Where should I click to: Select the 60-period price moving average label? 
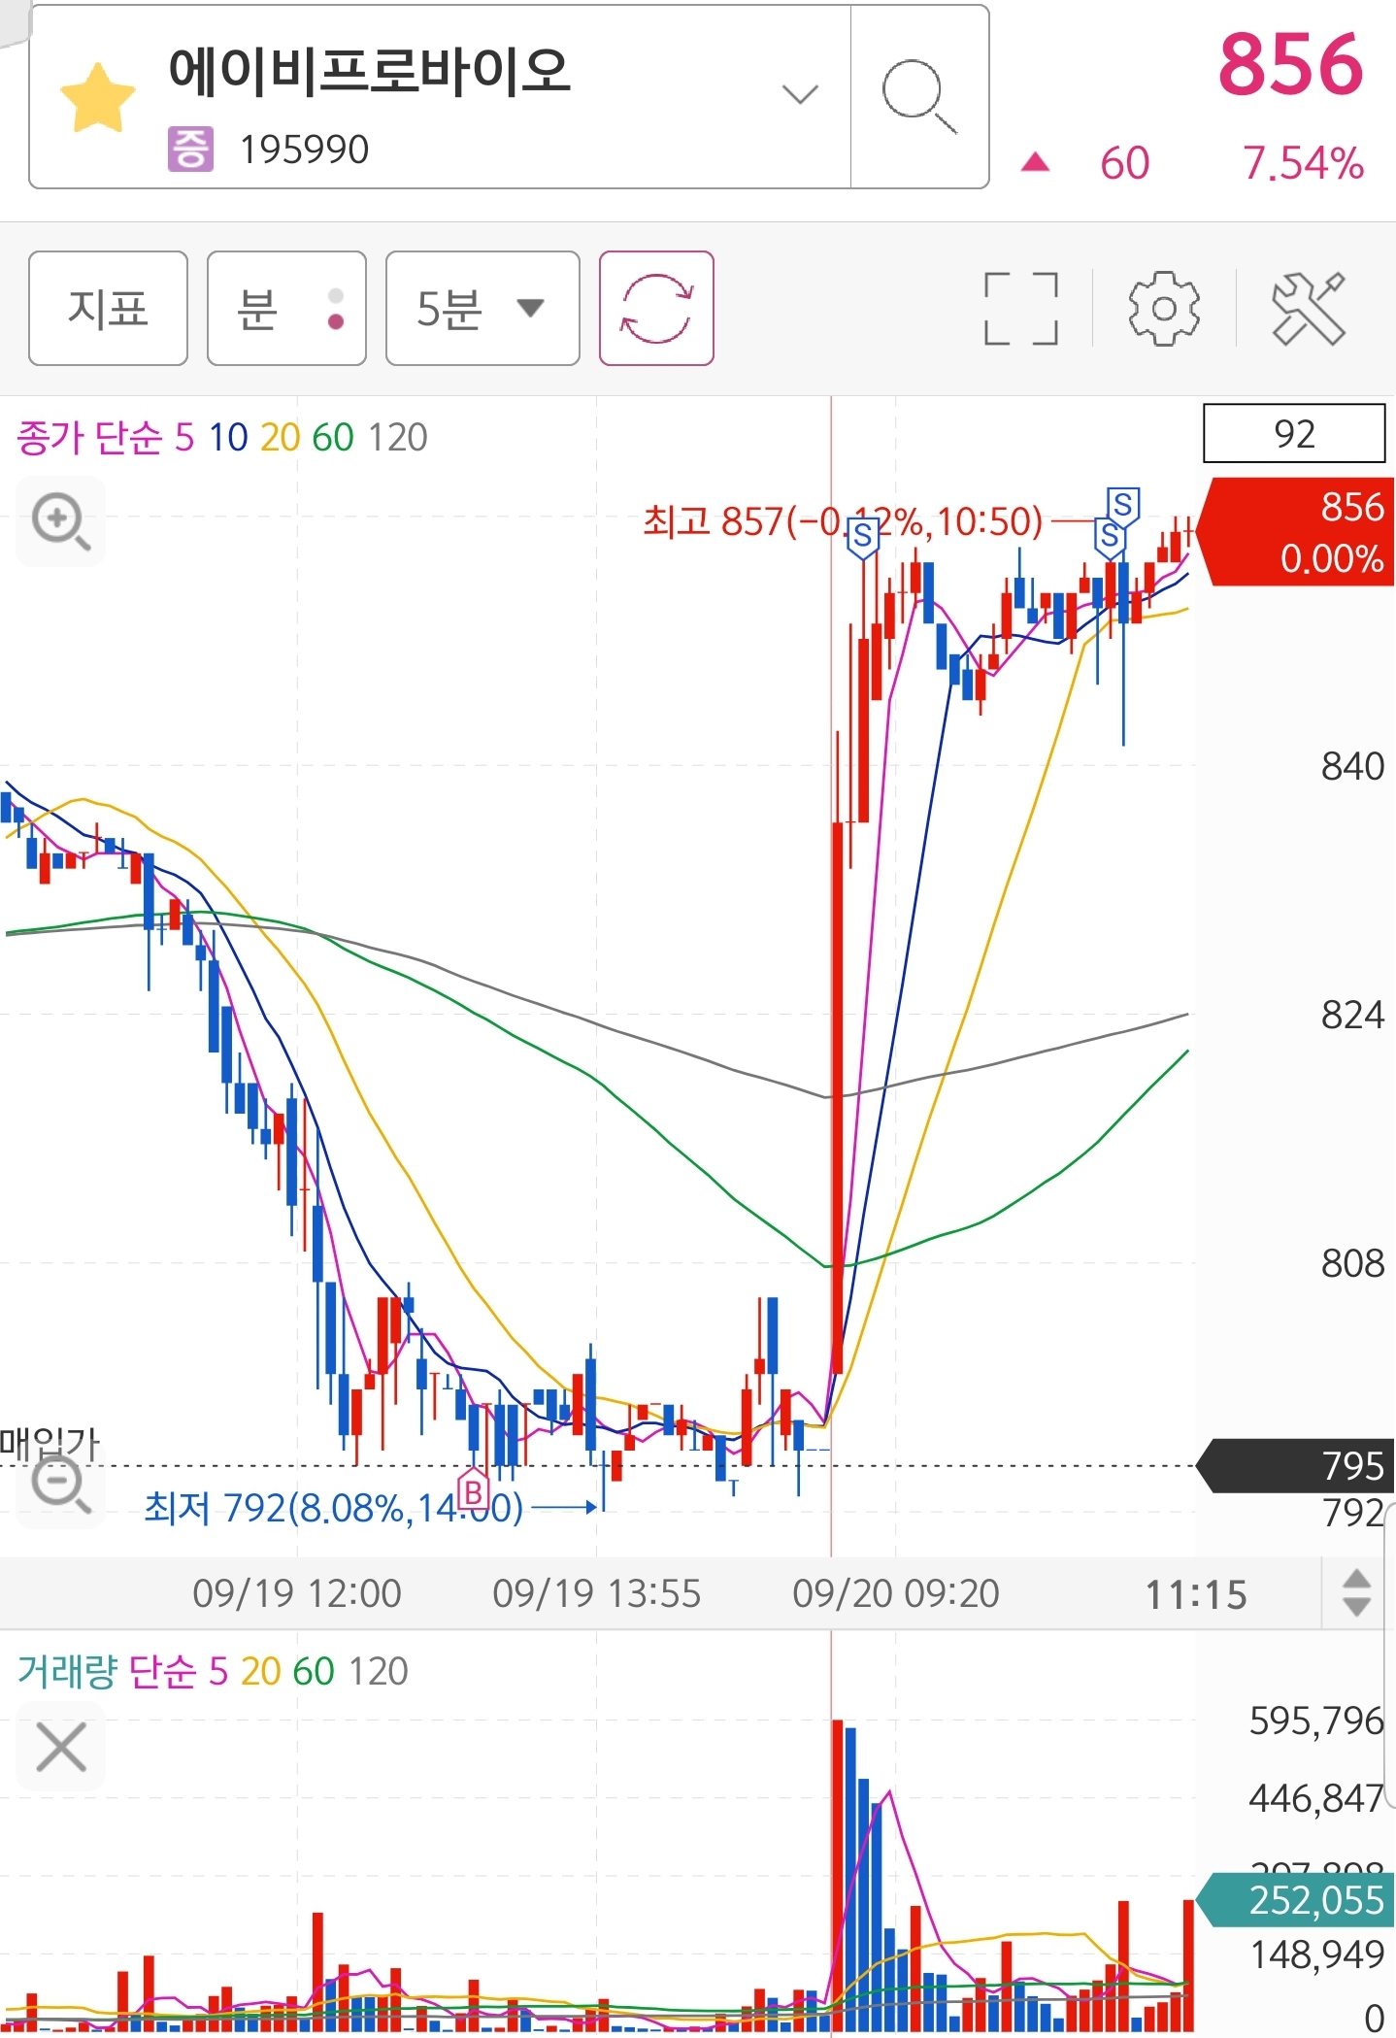point(333,438)
